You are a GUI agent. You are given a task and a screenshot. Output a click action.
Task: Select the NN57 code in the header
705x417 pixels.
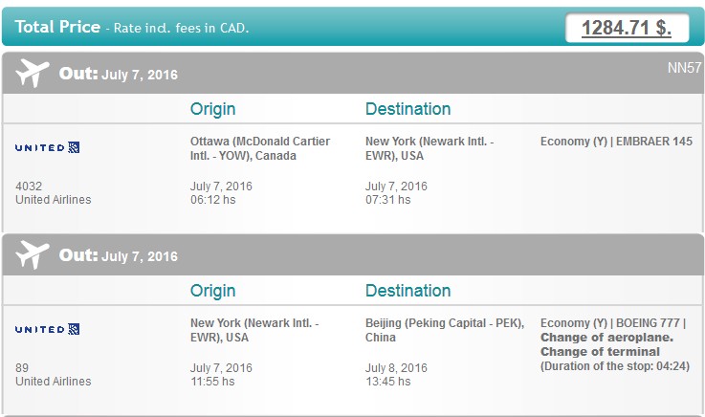coord(684,68)
